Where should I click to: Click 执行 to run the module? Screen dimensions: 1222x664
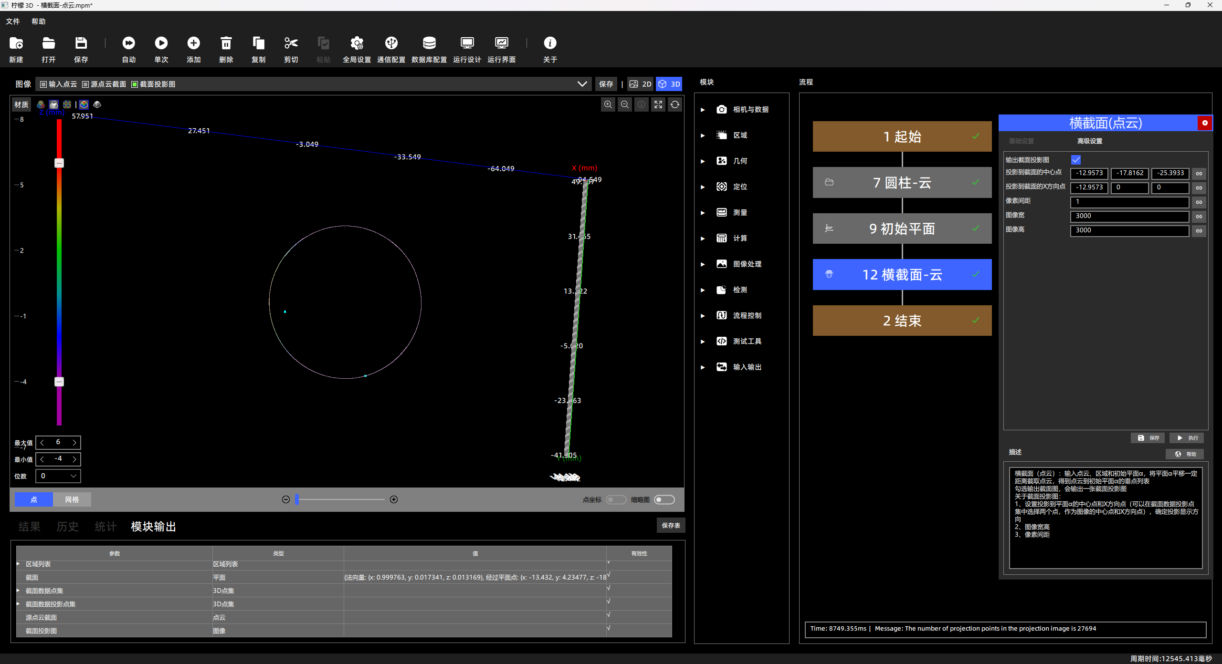1187,438
